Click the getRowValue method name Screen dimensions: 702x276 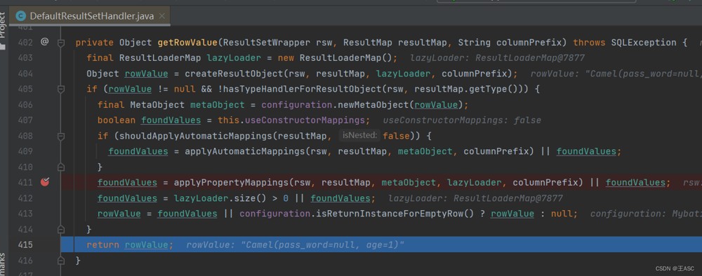coord(187,43)
